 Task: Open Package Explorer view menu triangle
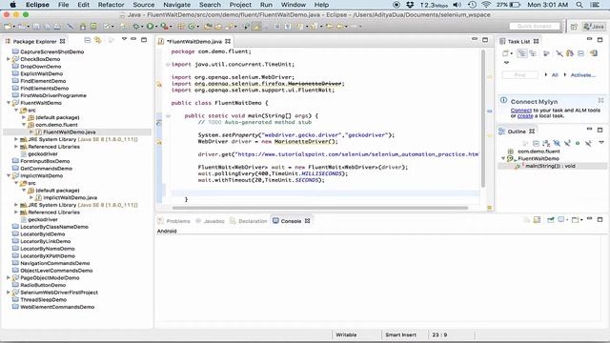[x=124, y=39]
